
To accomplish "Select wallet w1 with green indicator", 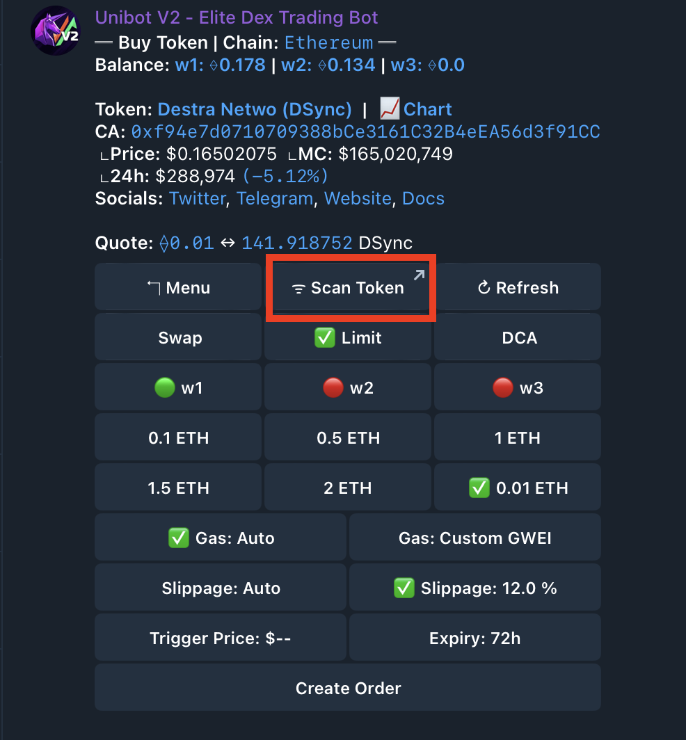I will [178, 388].
